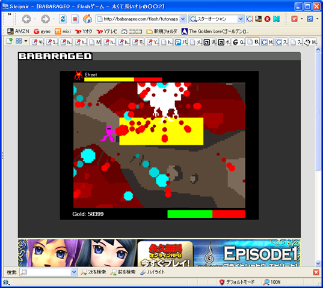Open the Yテレビ bookmark
The image size is (323, 288).
106,31
